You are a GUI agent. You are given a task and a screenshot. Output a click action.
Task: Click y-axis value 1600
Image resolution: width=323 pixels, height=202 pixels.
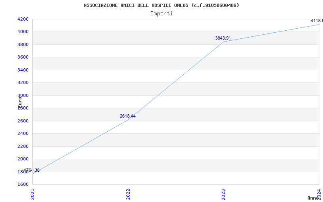[x=23, y=184]
